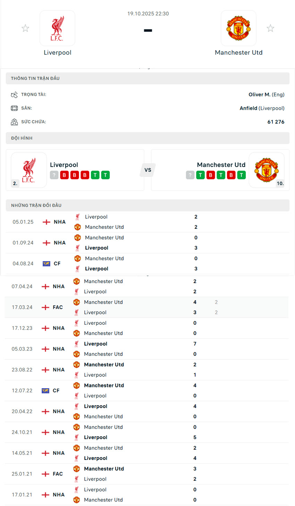
Task: Toggle the favorite star next to Manchester Utd
Action: pyautogui.click(x=270, y=28)
